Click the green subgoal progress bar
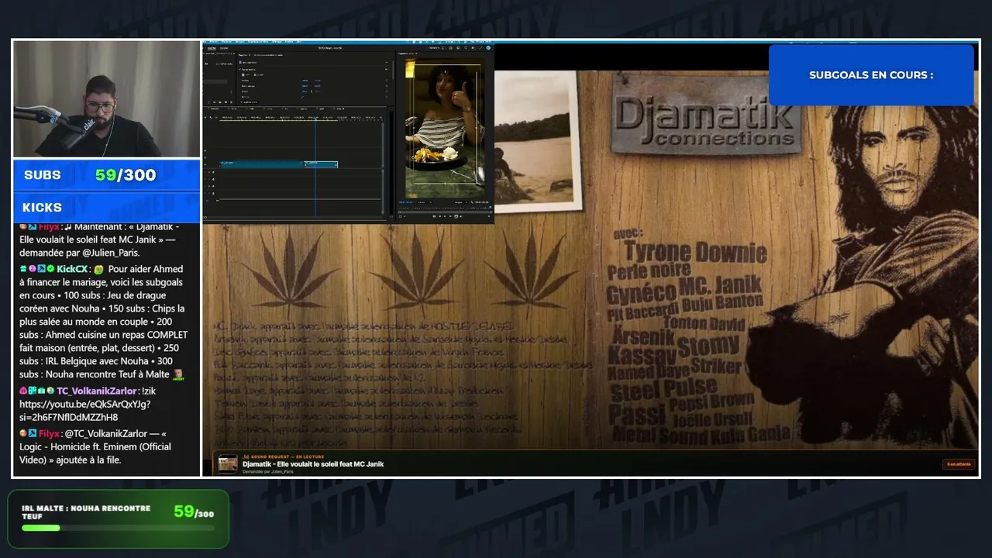The image size is (992, 558). point(40,528)
